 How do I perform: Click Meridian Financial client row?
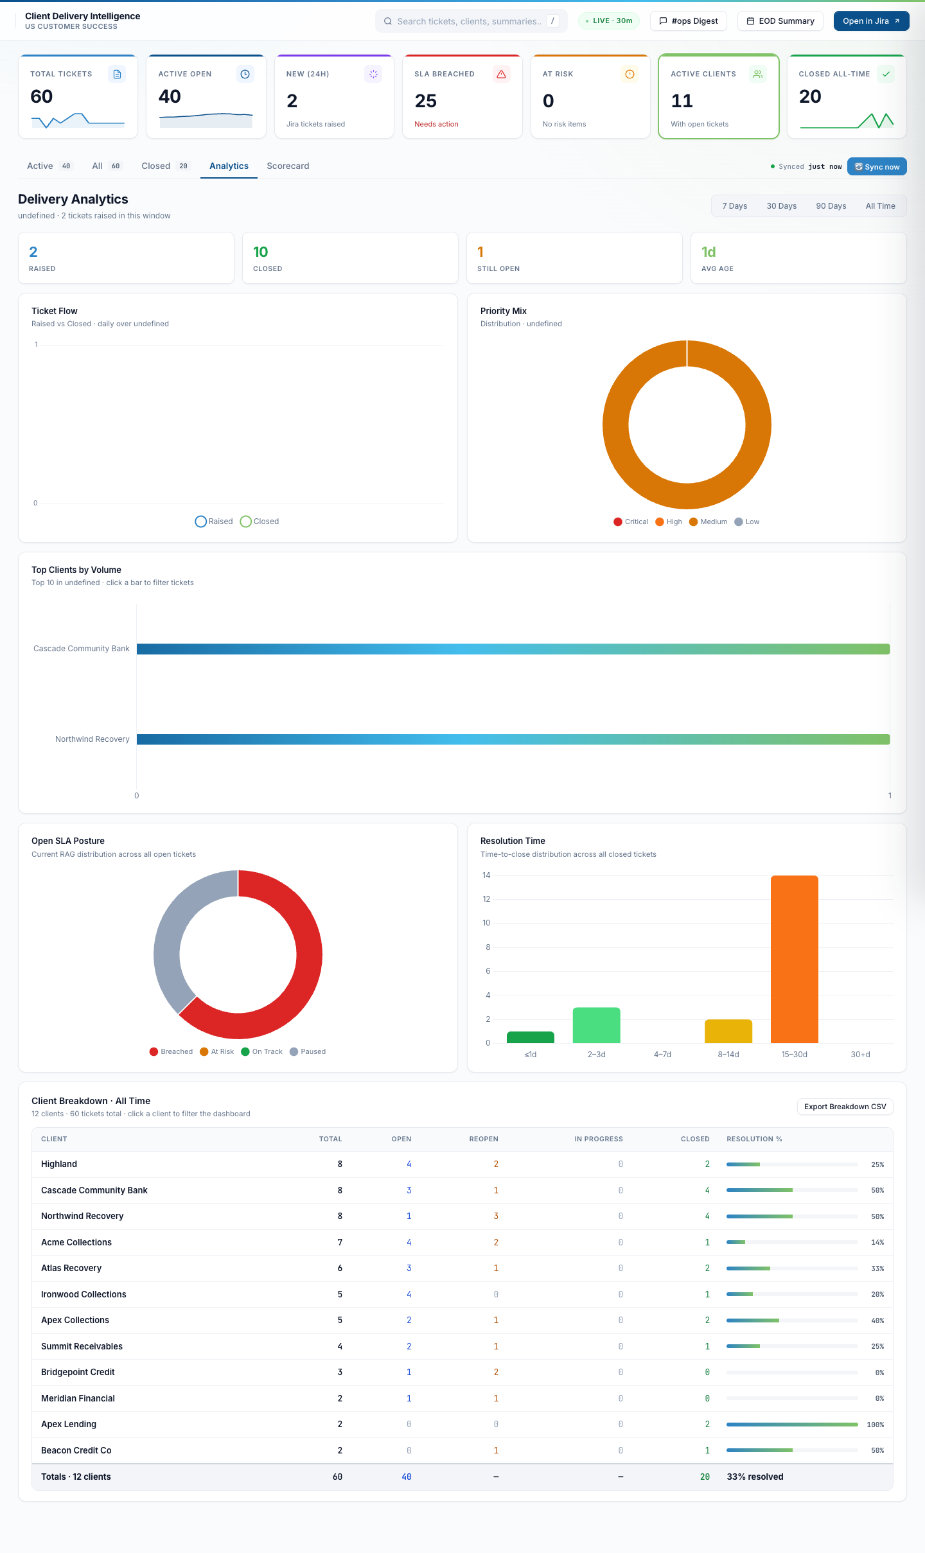click(x=462, y=1399)
